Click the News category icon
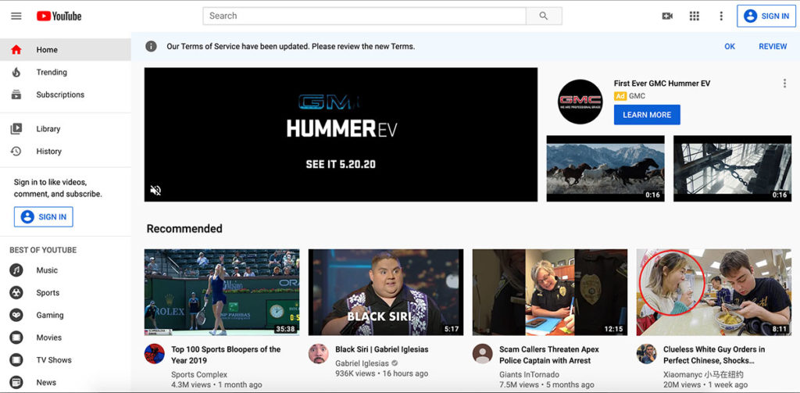The height and width of the screenshot is (393, 800). 16,382
